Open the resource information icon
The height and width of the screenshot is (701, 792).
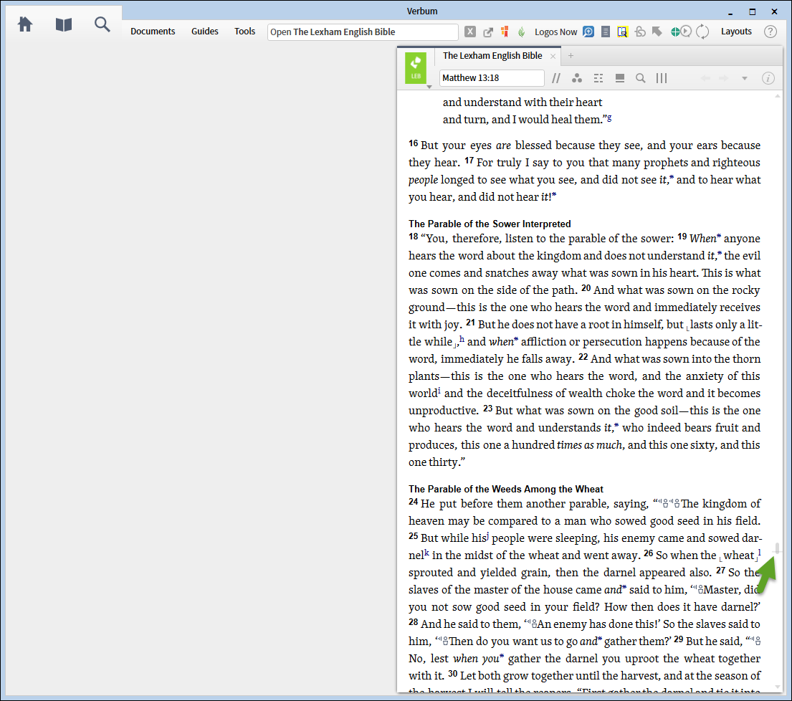point(768,78)
